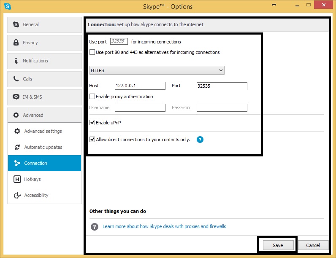Minimize the Skype Options window
The image size is (336, 258).
(297, 5)
